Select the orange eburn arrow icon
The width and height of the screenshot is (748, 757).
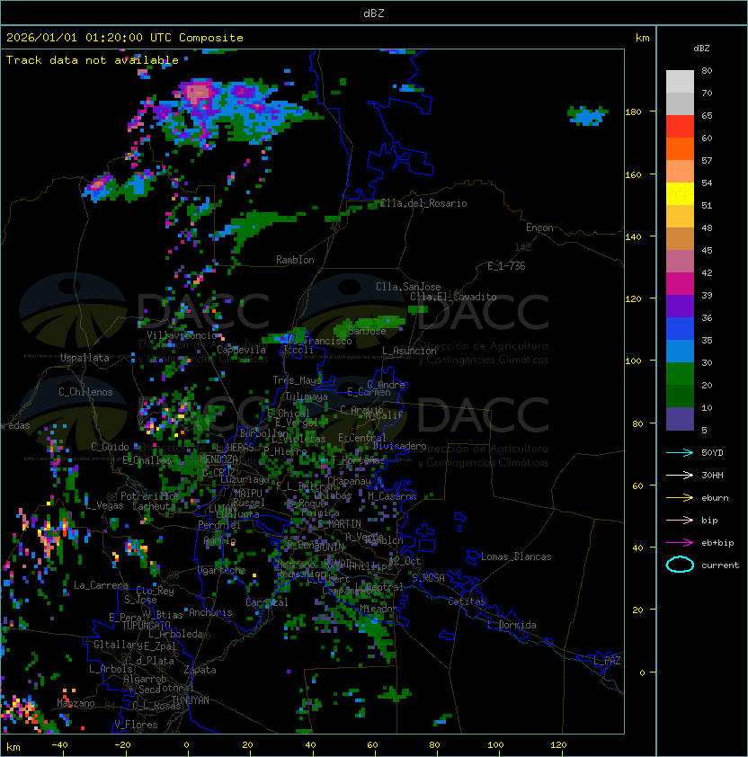pyautogui.click(x=680, y=497)
